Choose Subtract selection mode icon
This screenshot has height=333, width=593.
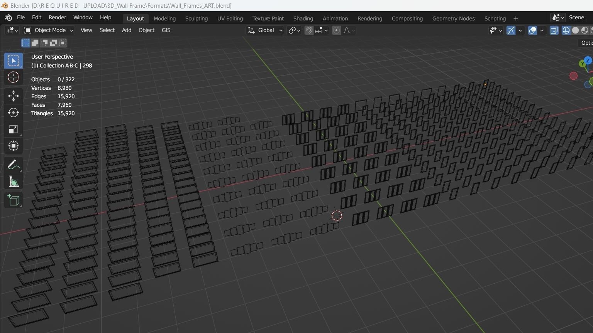tap(44, 43)
